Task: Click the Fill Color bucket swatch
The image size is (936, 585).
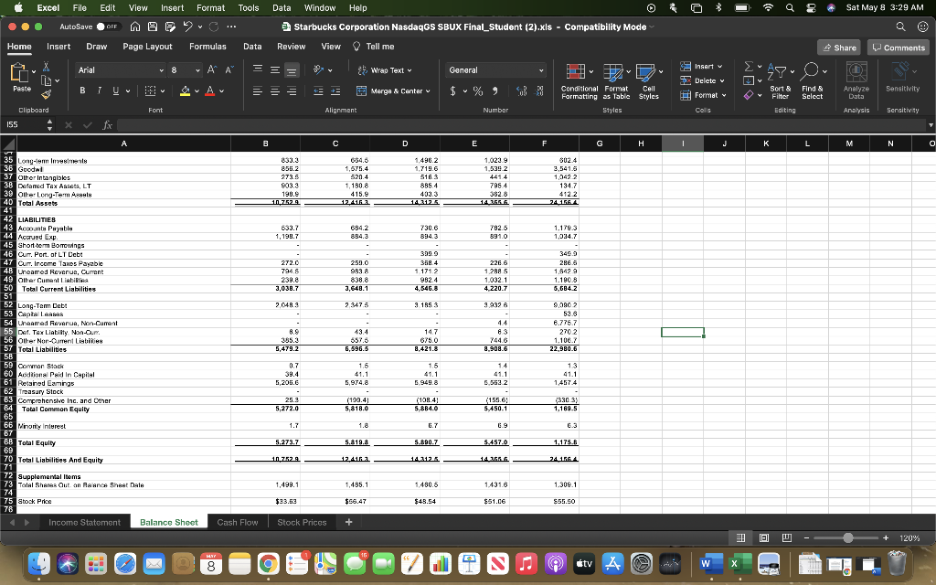Action: click(185, 90)
